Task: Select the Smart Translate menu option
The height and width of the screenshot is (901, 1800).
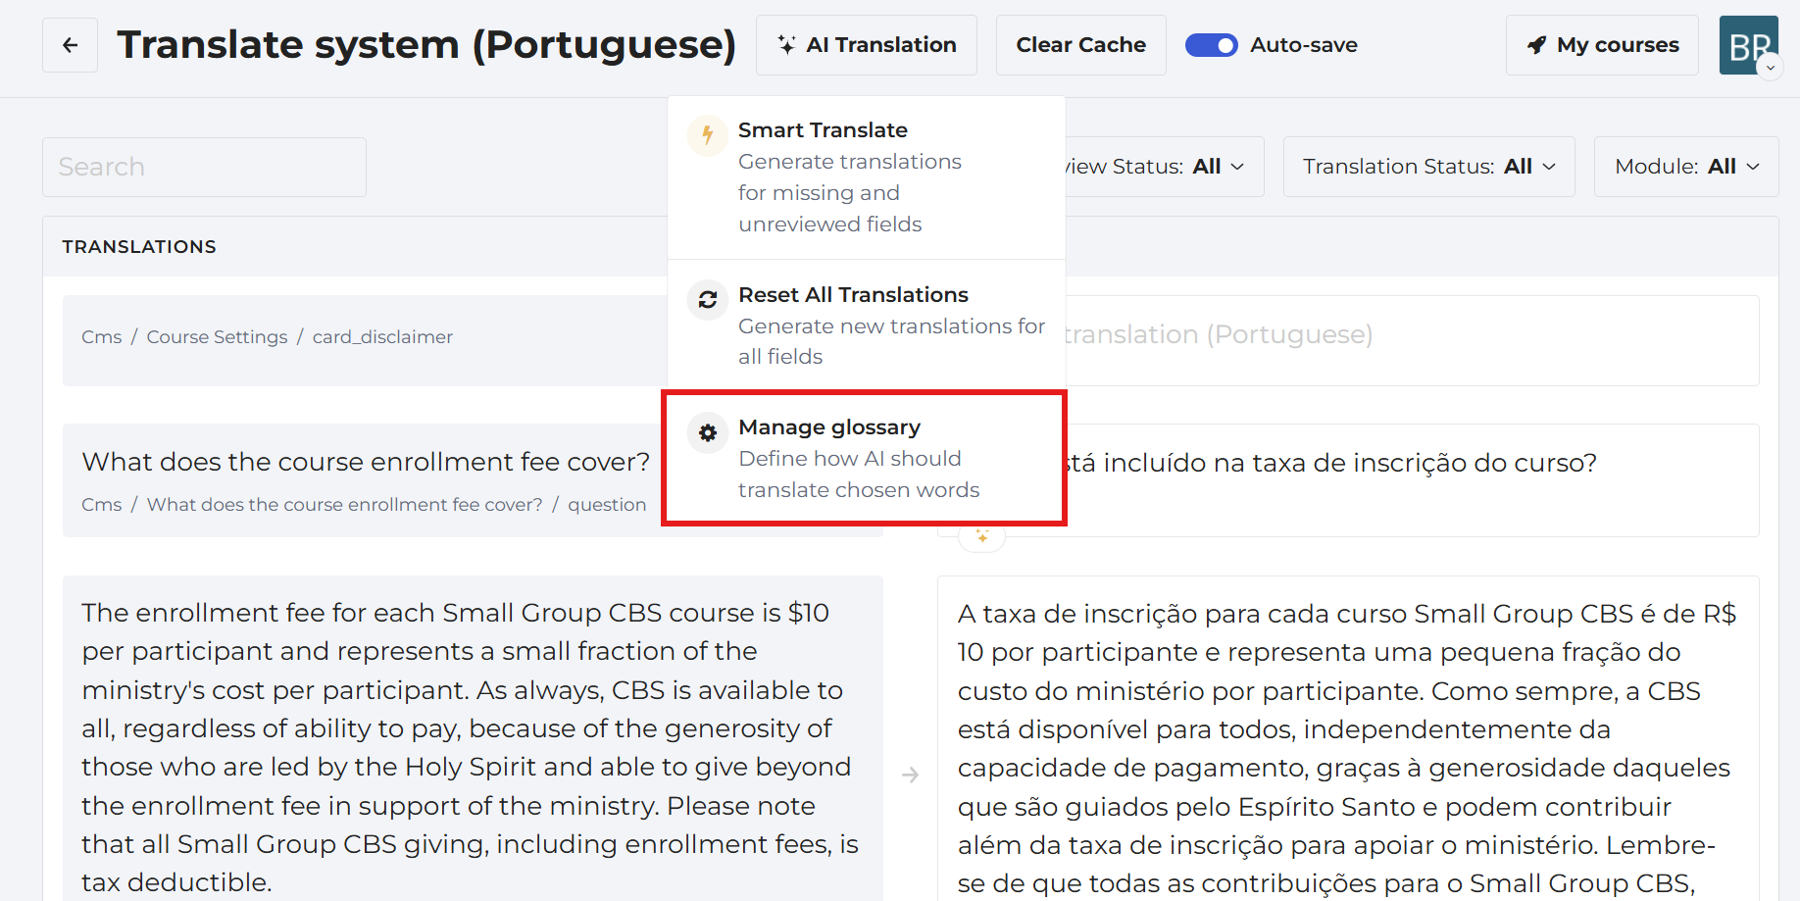Action: tap(867, 177)
